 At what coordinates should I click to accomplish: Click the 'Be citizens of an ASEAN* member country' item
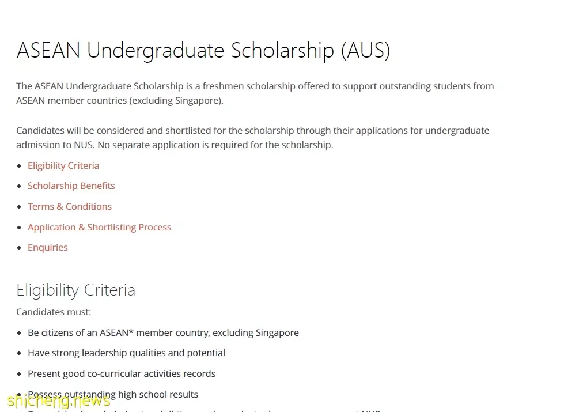point(163,333)
